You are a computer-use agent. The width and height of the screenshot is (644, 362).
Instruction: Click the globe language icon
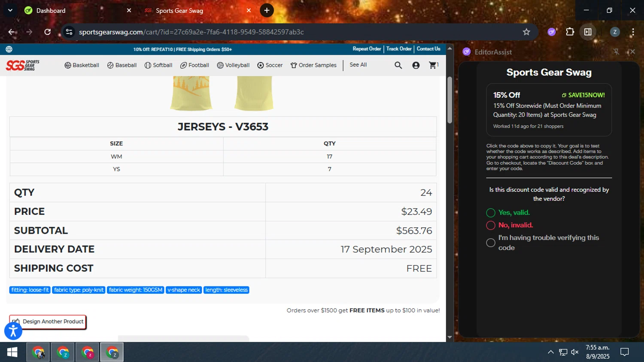pyautogui.click(x=9, y=49)
